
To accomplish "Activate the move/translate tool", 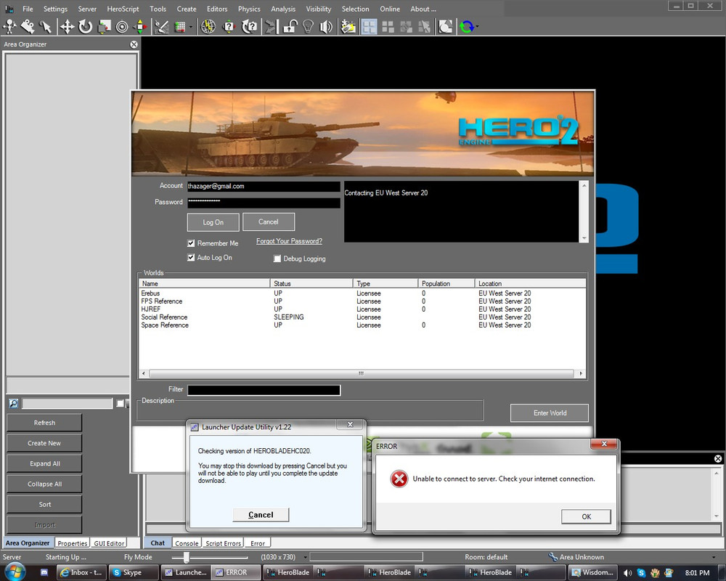I will coord(67,27).
